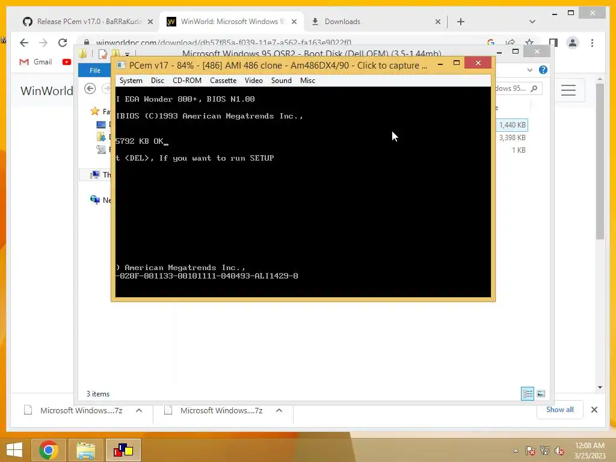Screen dimensions: 616x462
Task: Open File Explorer from the taskbar
Action: click(86, 450)
